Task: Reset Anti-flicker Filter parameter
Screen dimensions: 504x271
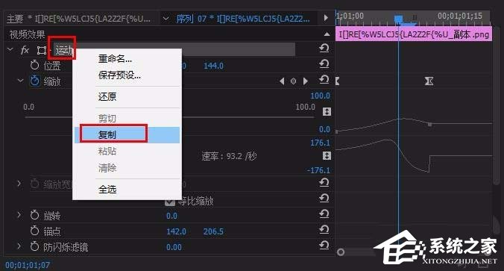Action: pos(324,246)
